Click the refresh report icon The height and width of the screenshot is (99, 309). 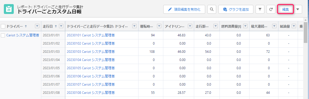coord(271,9)
